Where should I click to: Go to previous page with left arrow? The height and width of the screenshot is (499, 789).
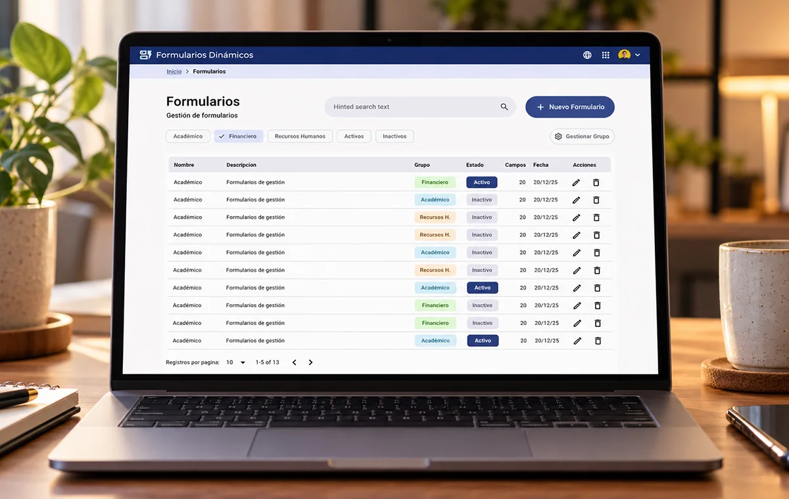point(294,362)
